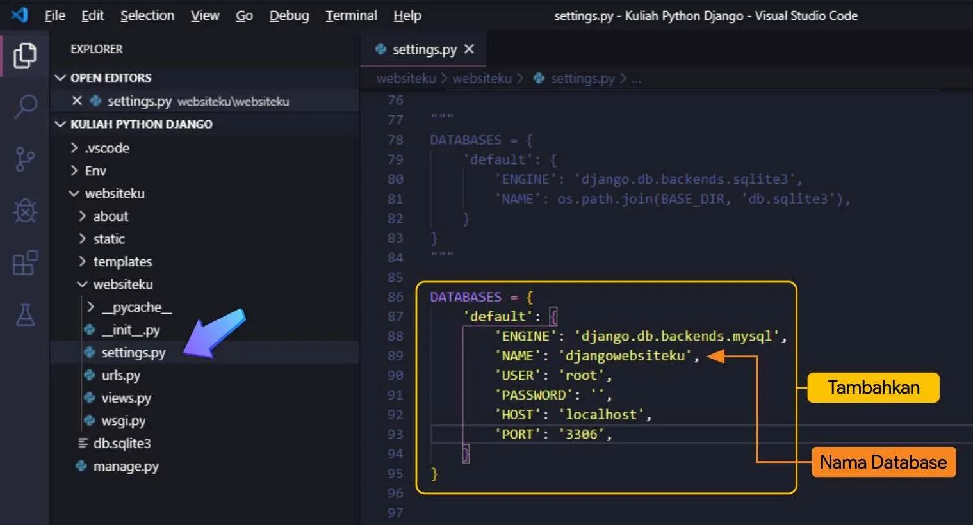Image resolution: width=973 pixels, height=525 pixels.
Task: Click Python icon in breadcrumb settings.py
Action: click(x=539, y=78)
